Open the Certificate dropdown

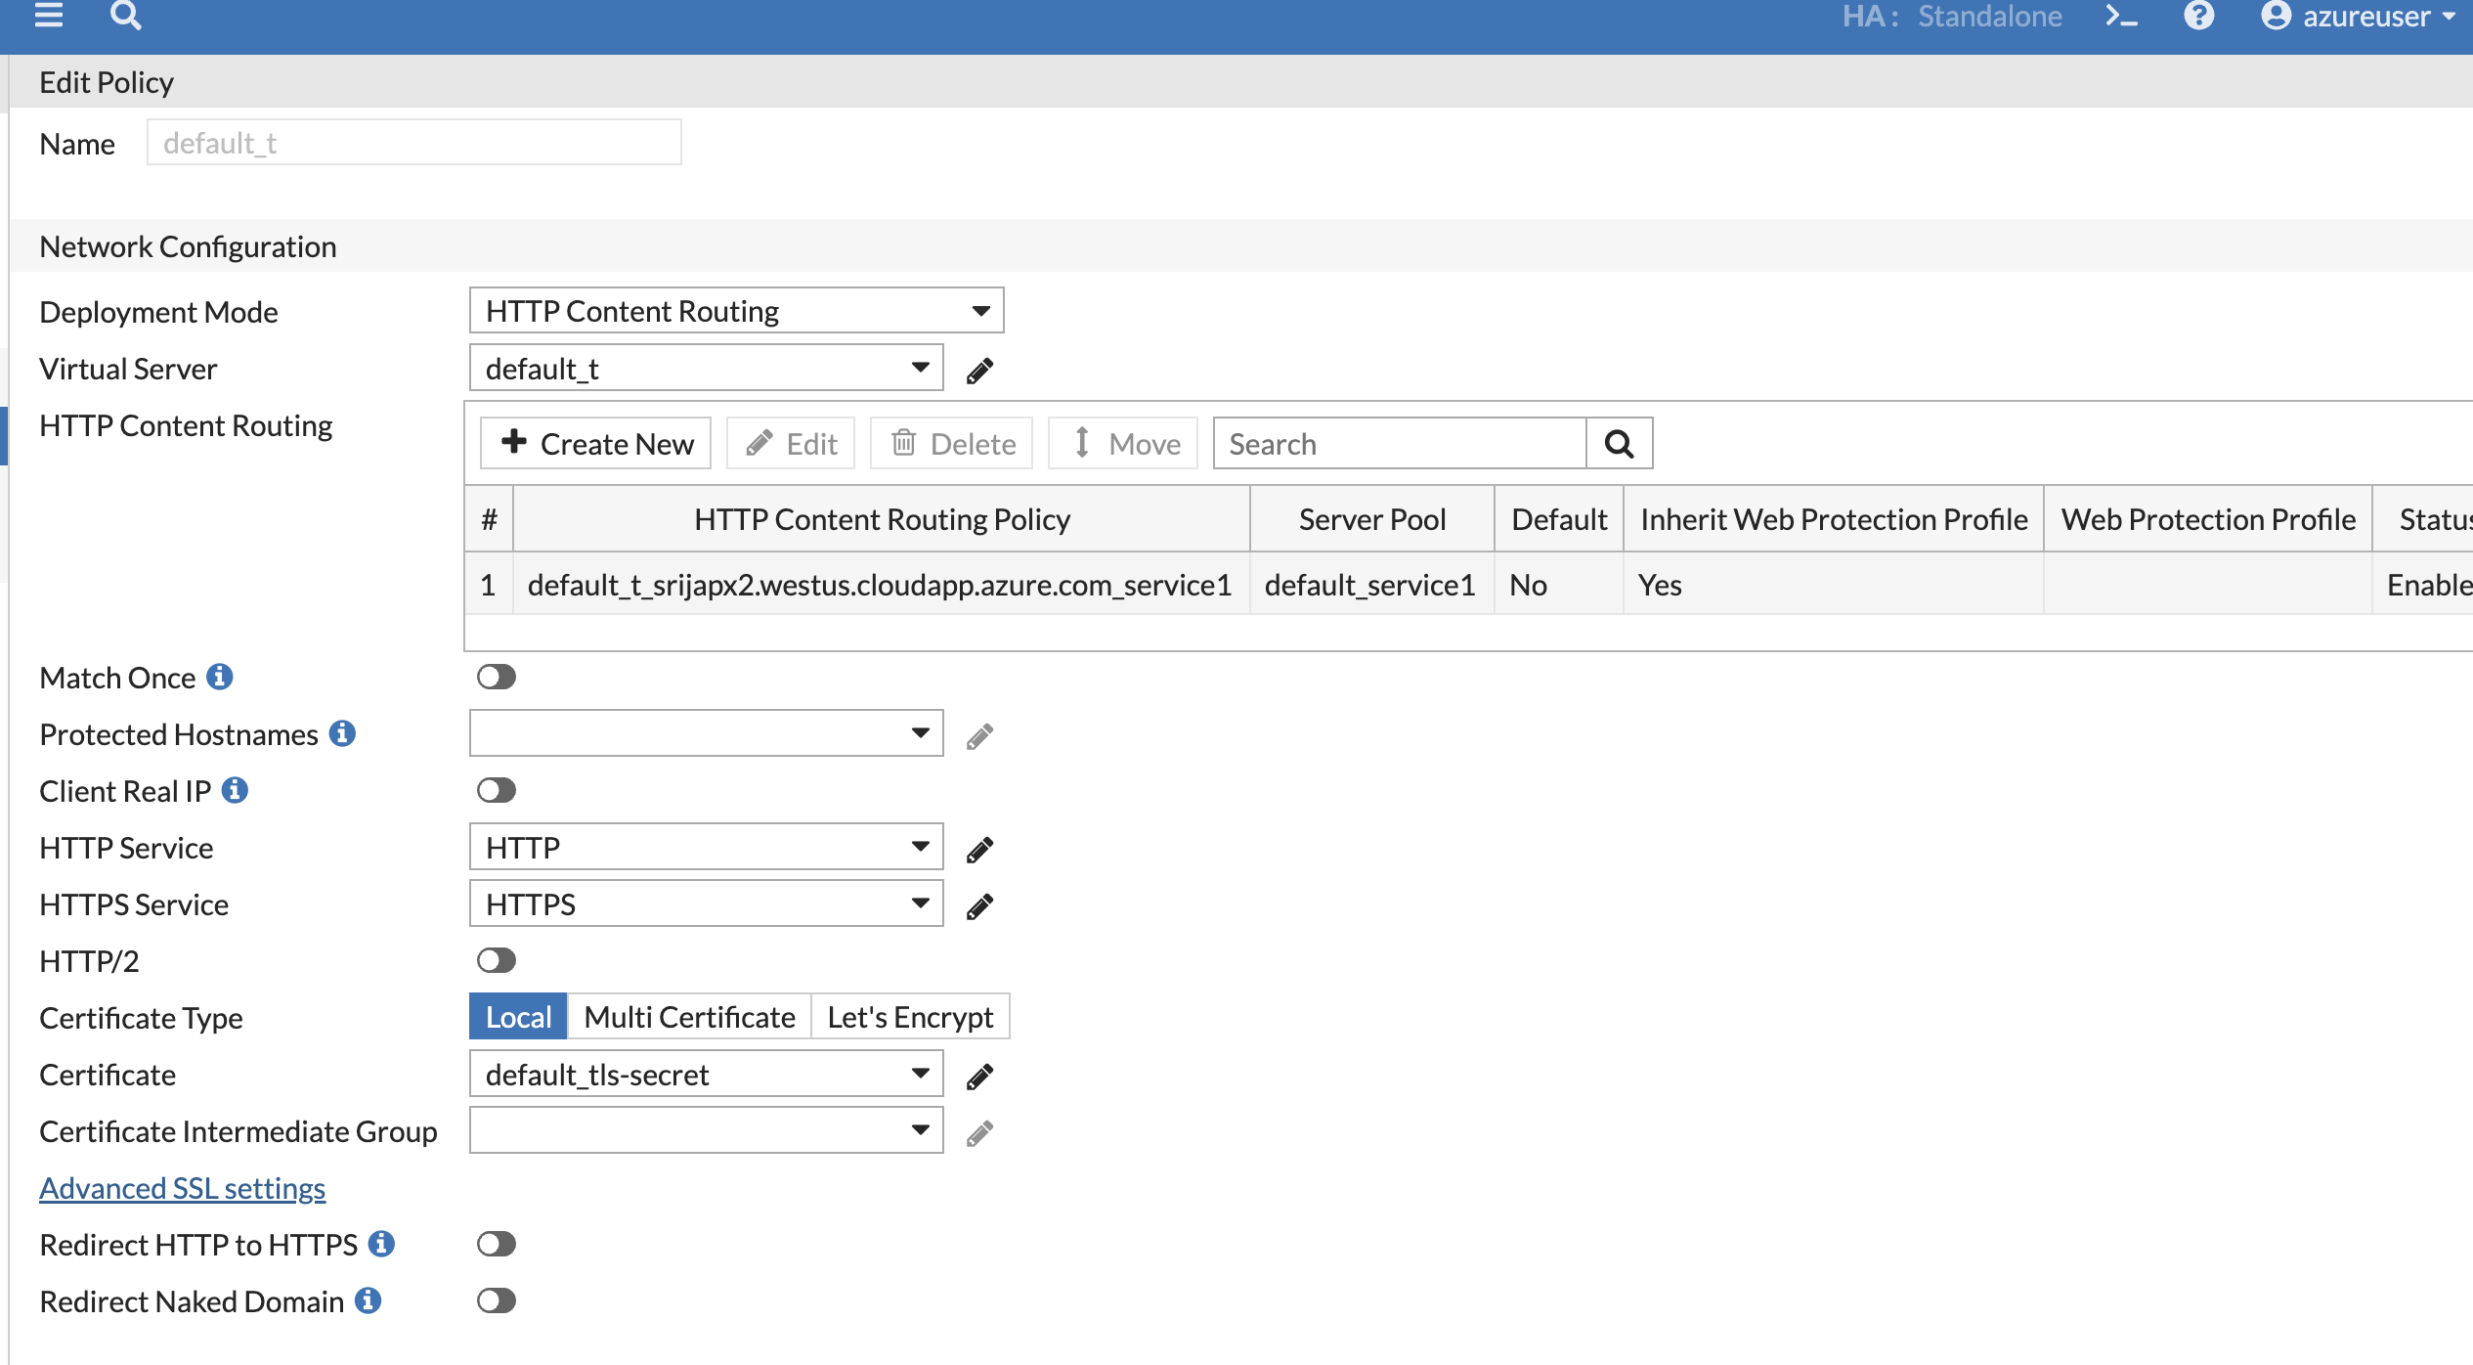706,1074
